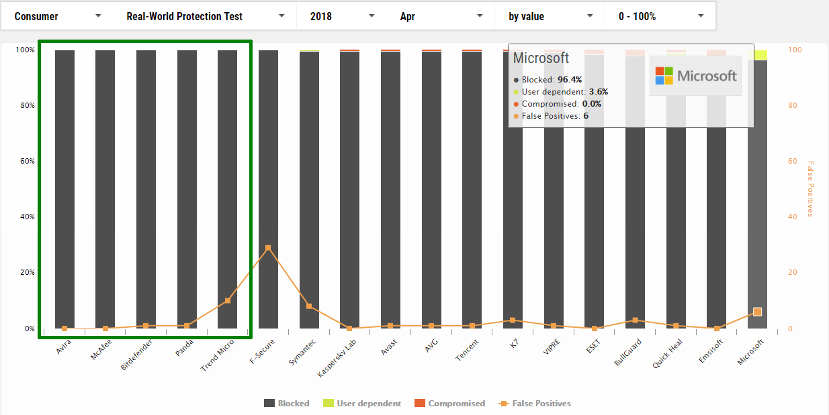The width and height of the screenshot is (829, 415).
Task: Click the AVG false positives point
Action: point(431,326)
